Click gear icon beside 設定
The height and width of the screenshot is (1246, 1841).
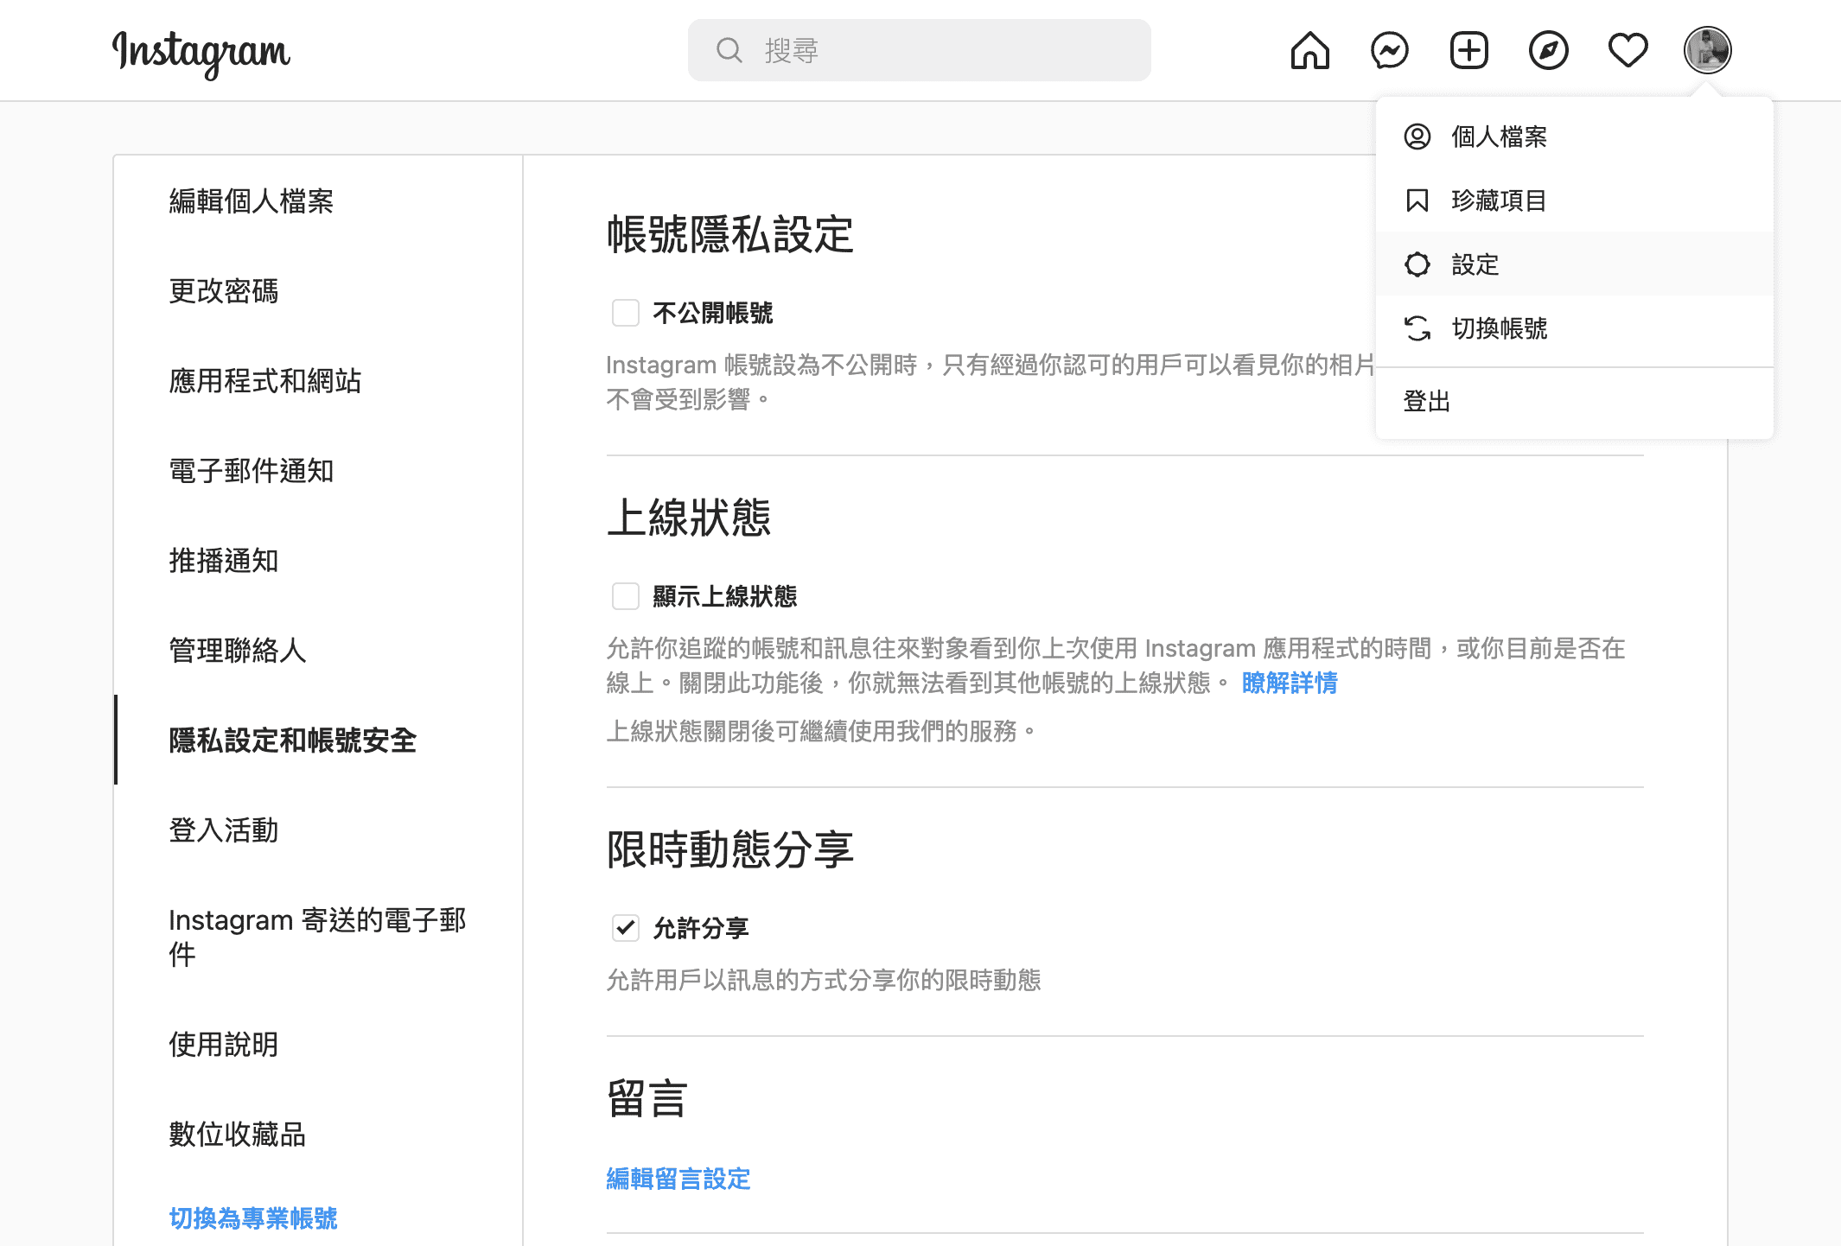tap(1417, 264)
